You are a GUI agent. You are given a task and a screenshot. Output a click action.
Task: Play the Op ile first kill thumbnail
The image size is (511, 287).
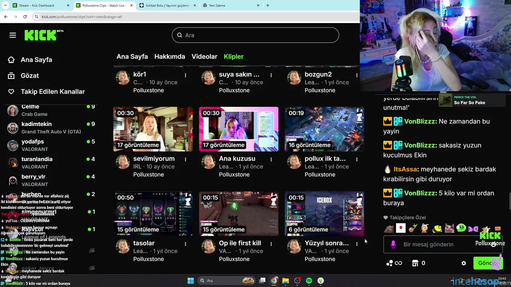[x=239, y=214]
